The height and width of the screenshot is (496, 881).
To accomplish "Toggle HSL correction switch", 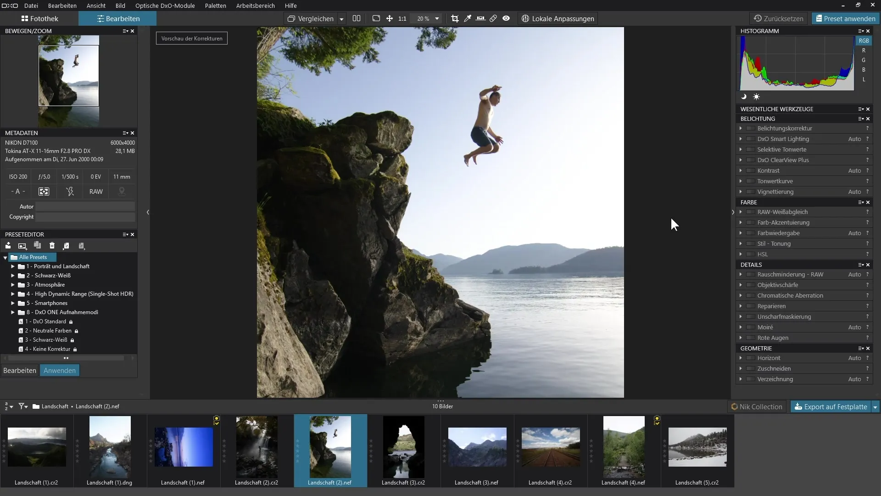I will [x=751, y=254].
